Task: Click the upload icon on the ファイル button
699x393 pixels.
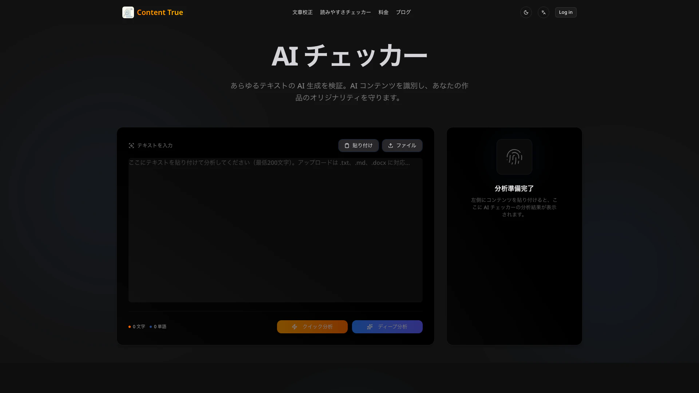Action: pyautogui.click(x=391, y=146)
